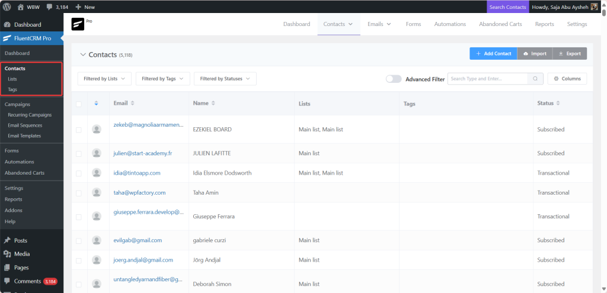Click the Search Contacts admin bar button

507,7
